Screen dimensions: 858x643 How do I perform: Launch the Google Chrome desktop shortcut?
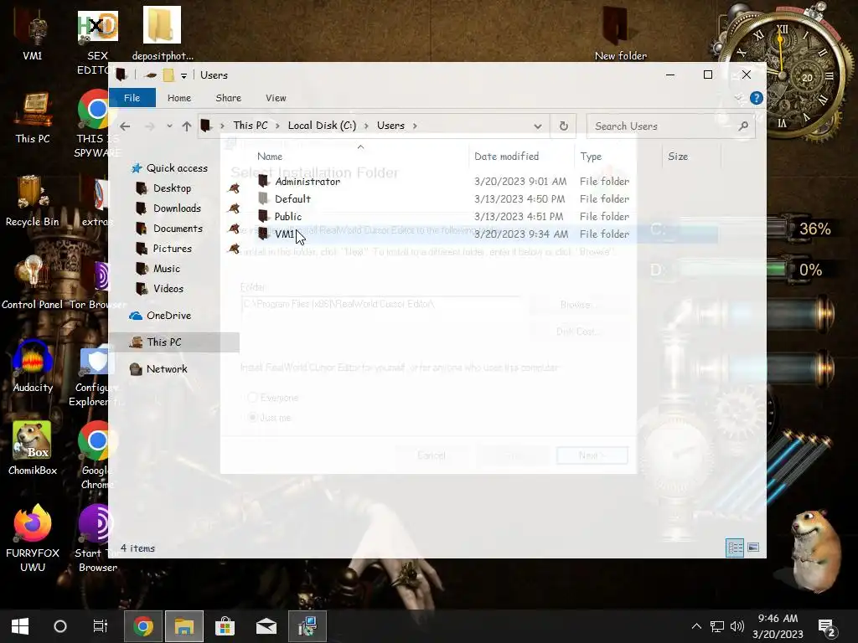coord(97,455)
